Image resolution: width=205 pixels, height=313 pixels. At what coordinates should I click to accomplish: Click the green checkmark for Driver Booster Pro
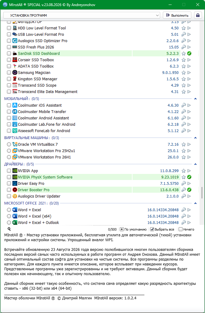click(189, 190)
